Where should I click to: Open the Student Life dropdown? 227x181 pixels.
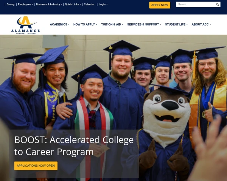(176, 25)
